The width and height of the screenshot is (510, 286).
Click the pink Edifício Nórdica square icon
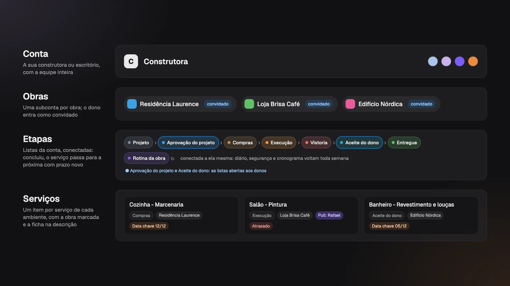pyautogui.click(x=350, y=104)
